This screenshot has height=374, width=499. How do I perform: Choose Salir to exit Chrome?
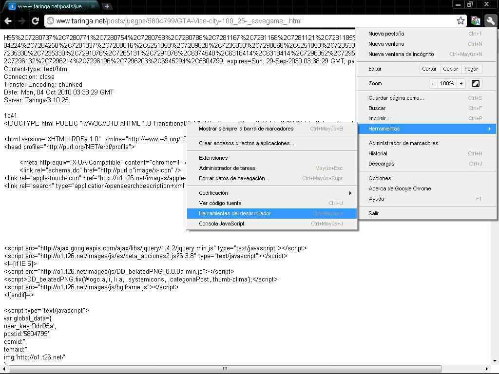[426, 213]
